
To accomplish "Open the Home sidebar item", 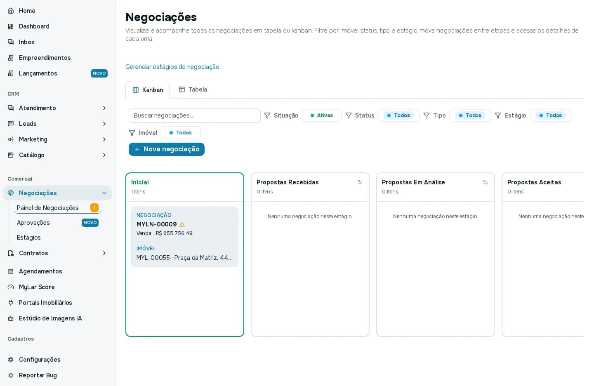I will [57, 11].
